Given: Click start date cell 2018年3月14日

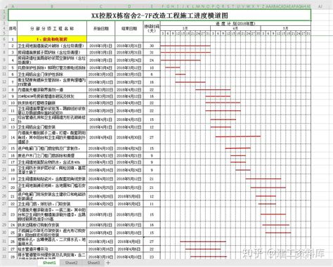Looking at the screenshot, I should 101,242.
